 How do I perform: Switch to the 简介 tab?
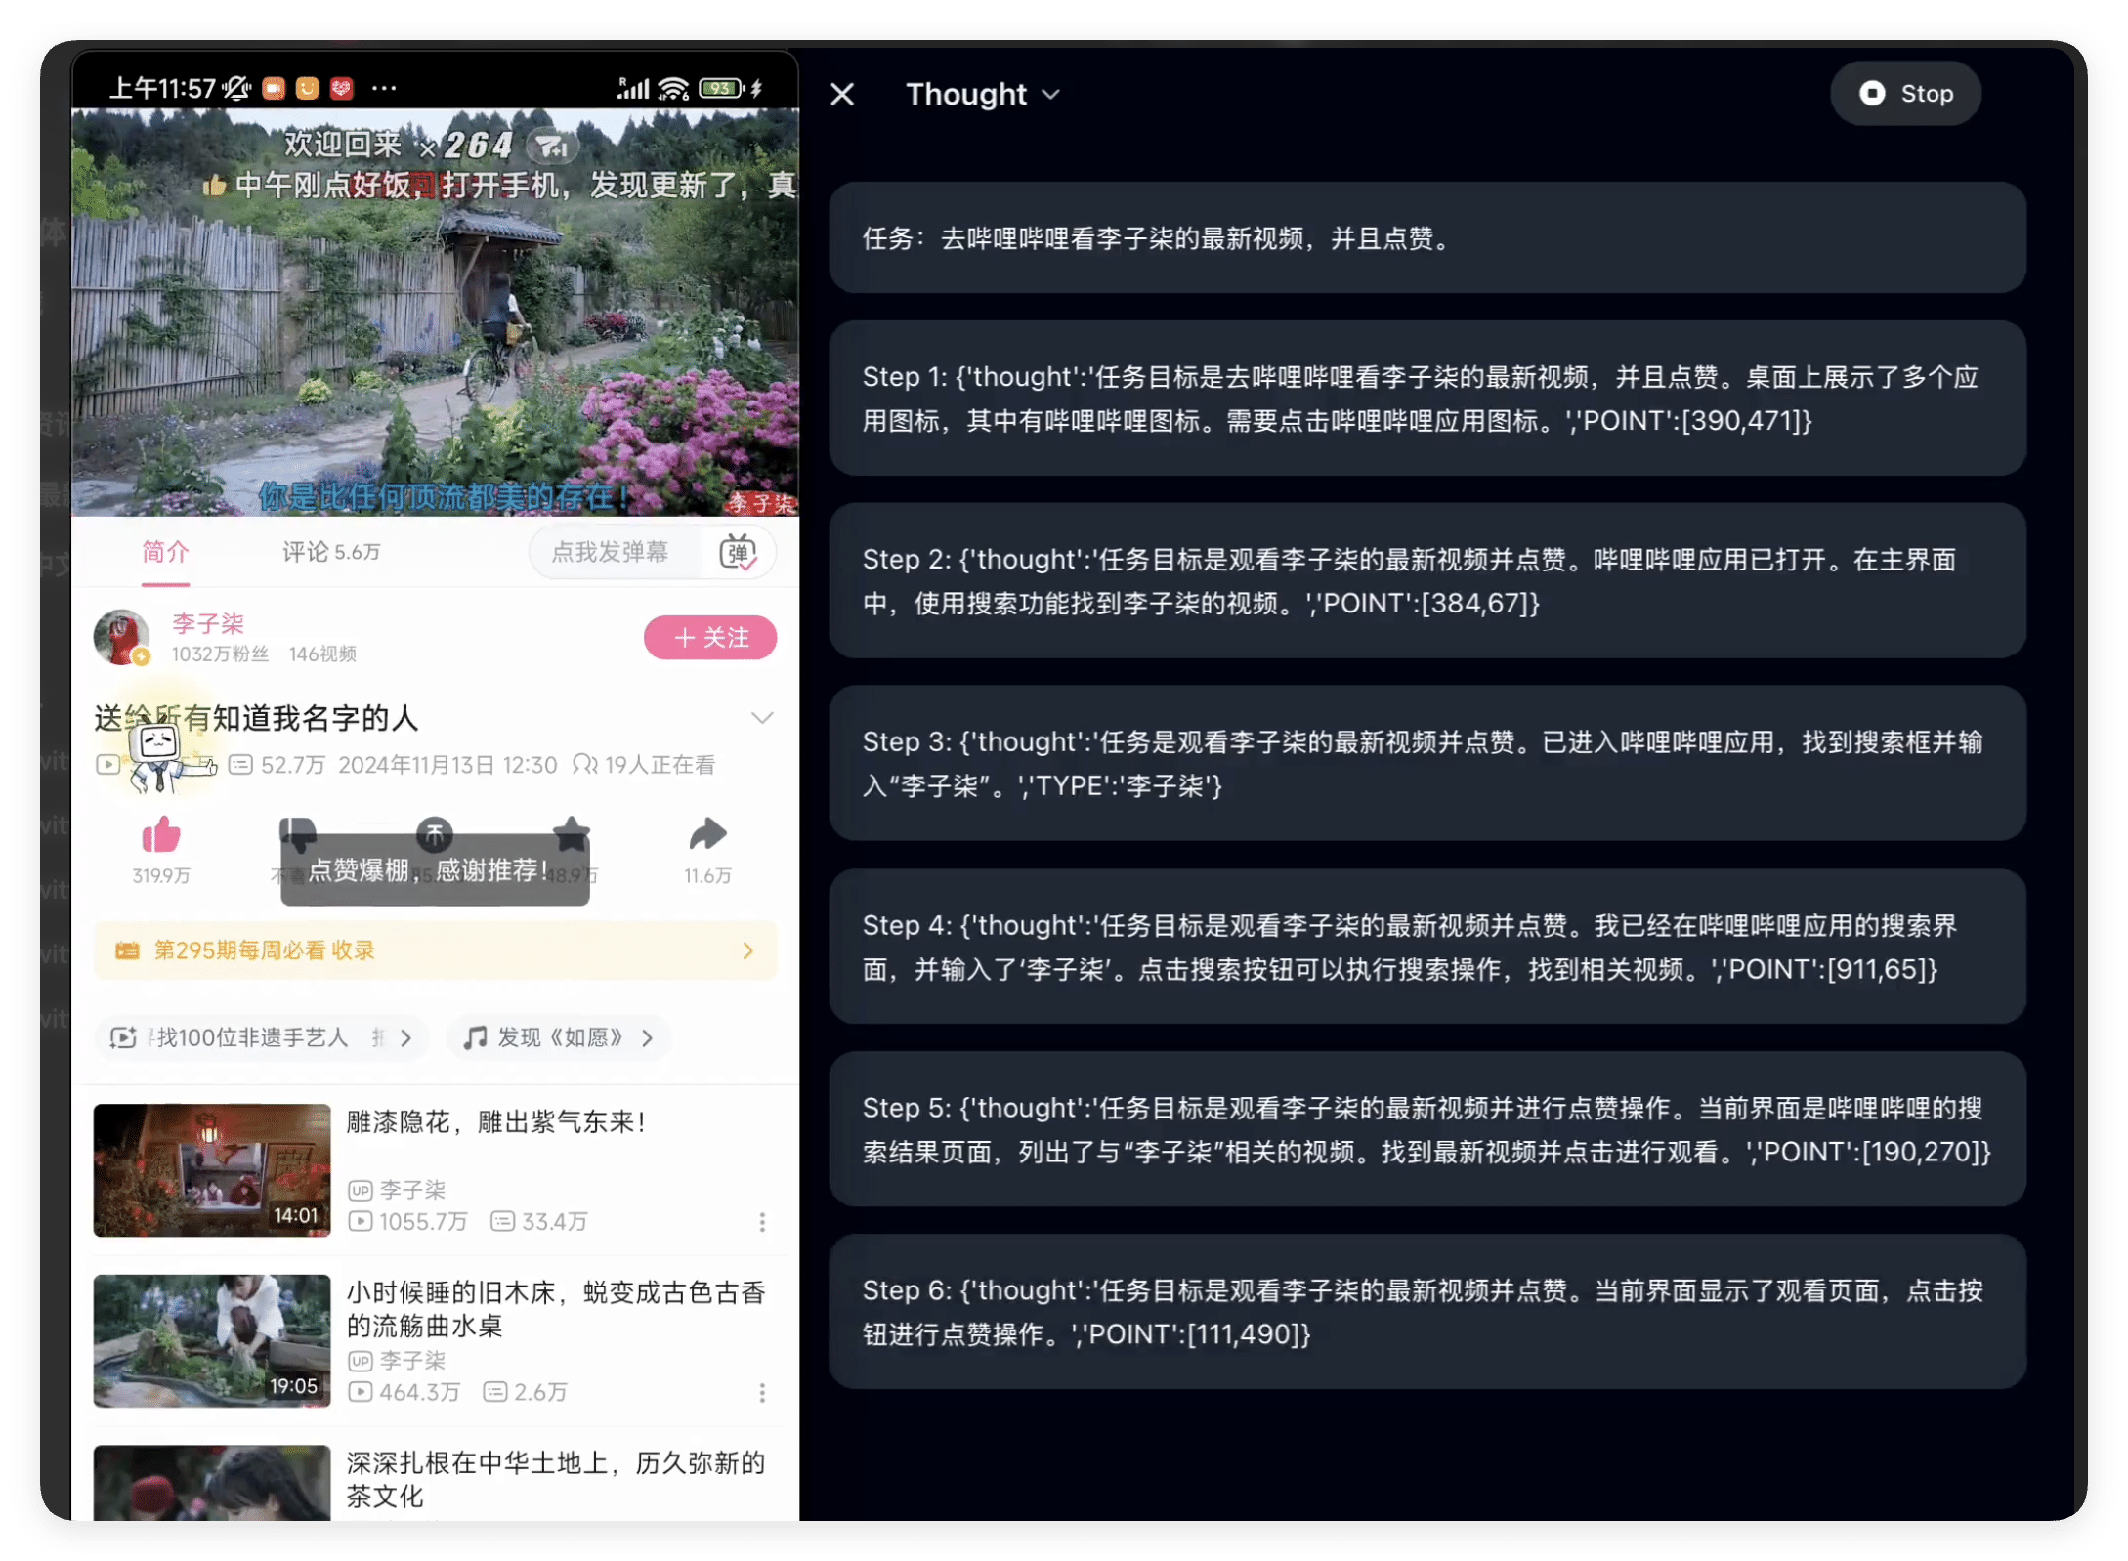pos(165,552)
